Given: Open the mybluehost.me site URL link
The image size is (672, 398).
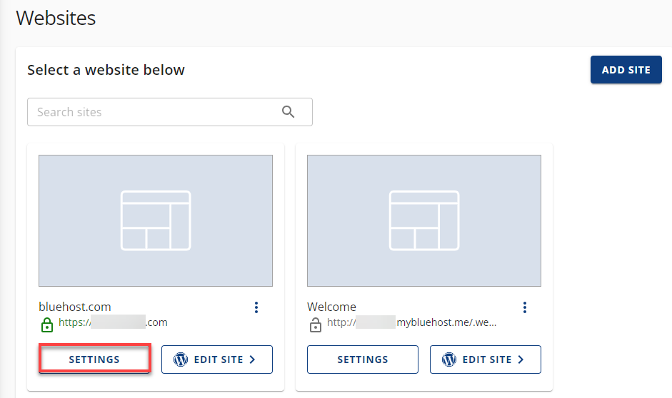Looking at the screenshot, I should click(411, 322).
